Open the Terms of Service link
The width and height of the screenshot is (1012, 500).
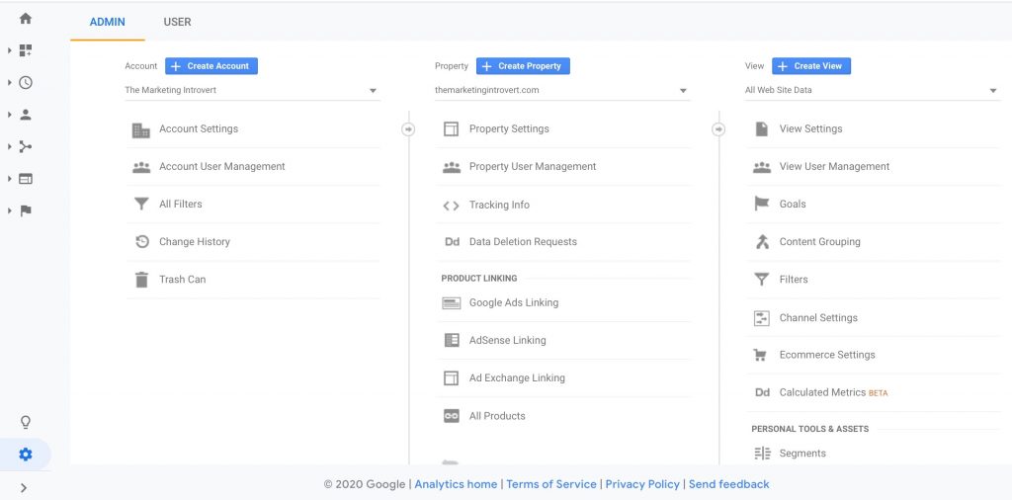(x=551, y=484)
